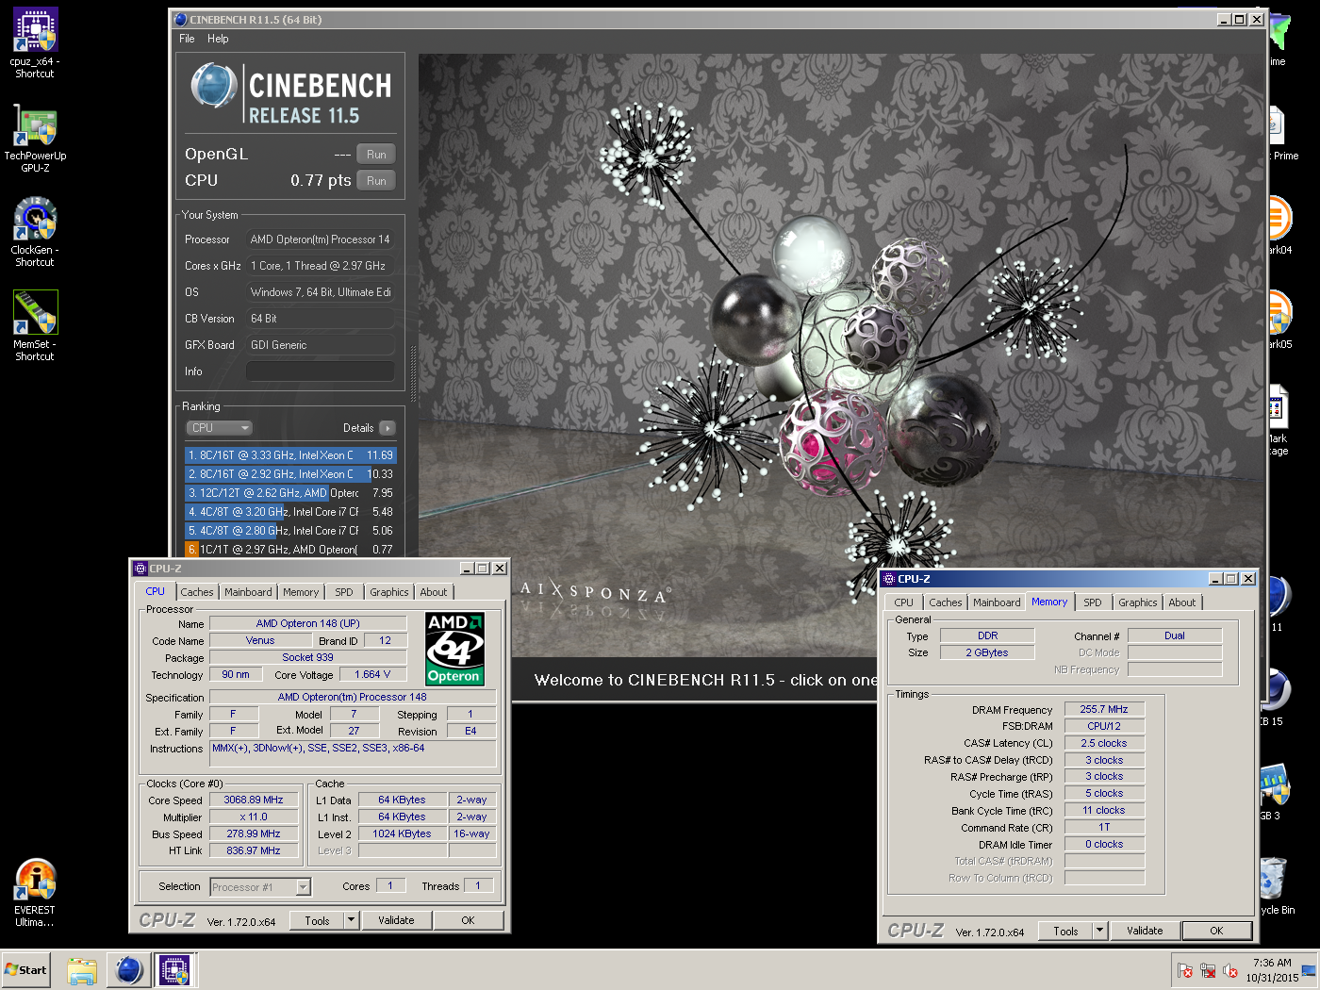Screen dimensions: 1320x990
Task: Click the Windows Explorer taskbar icon
Action: pos(82,970)
